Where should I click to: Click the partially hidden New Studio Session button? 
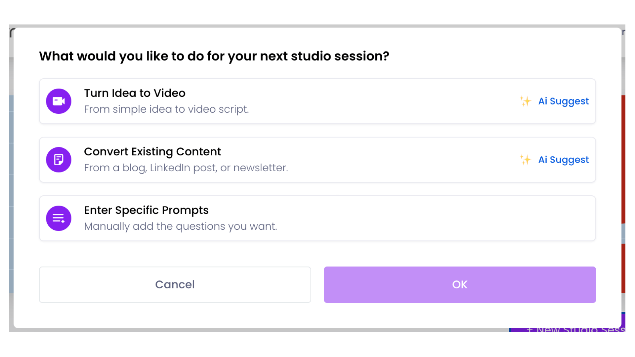coord(575,330)
